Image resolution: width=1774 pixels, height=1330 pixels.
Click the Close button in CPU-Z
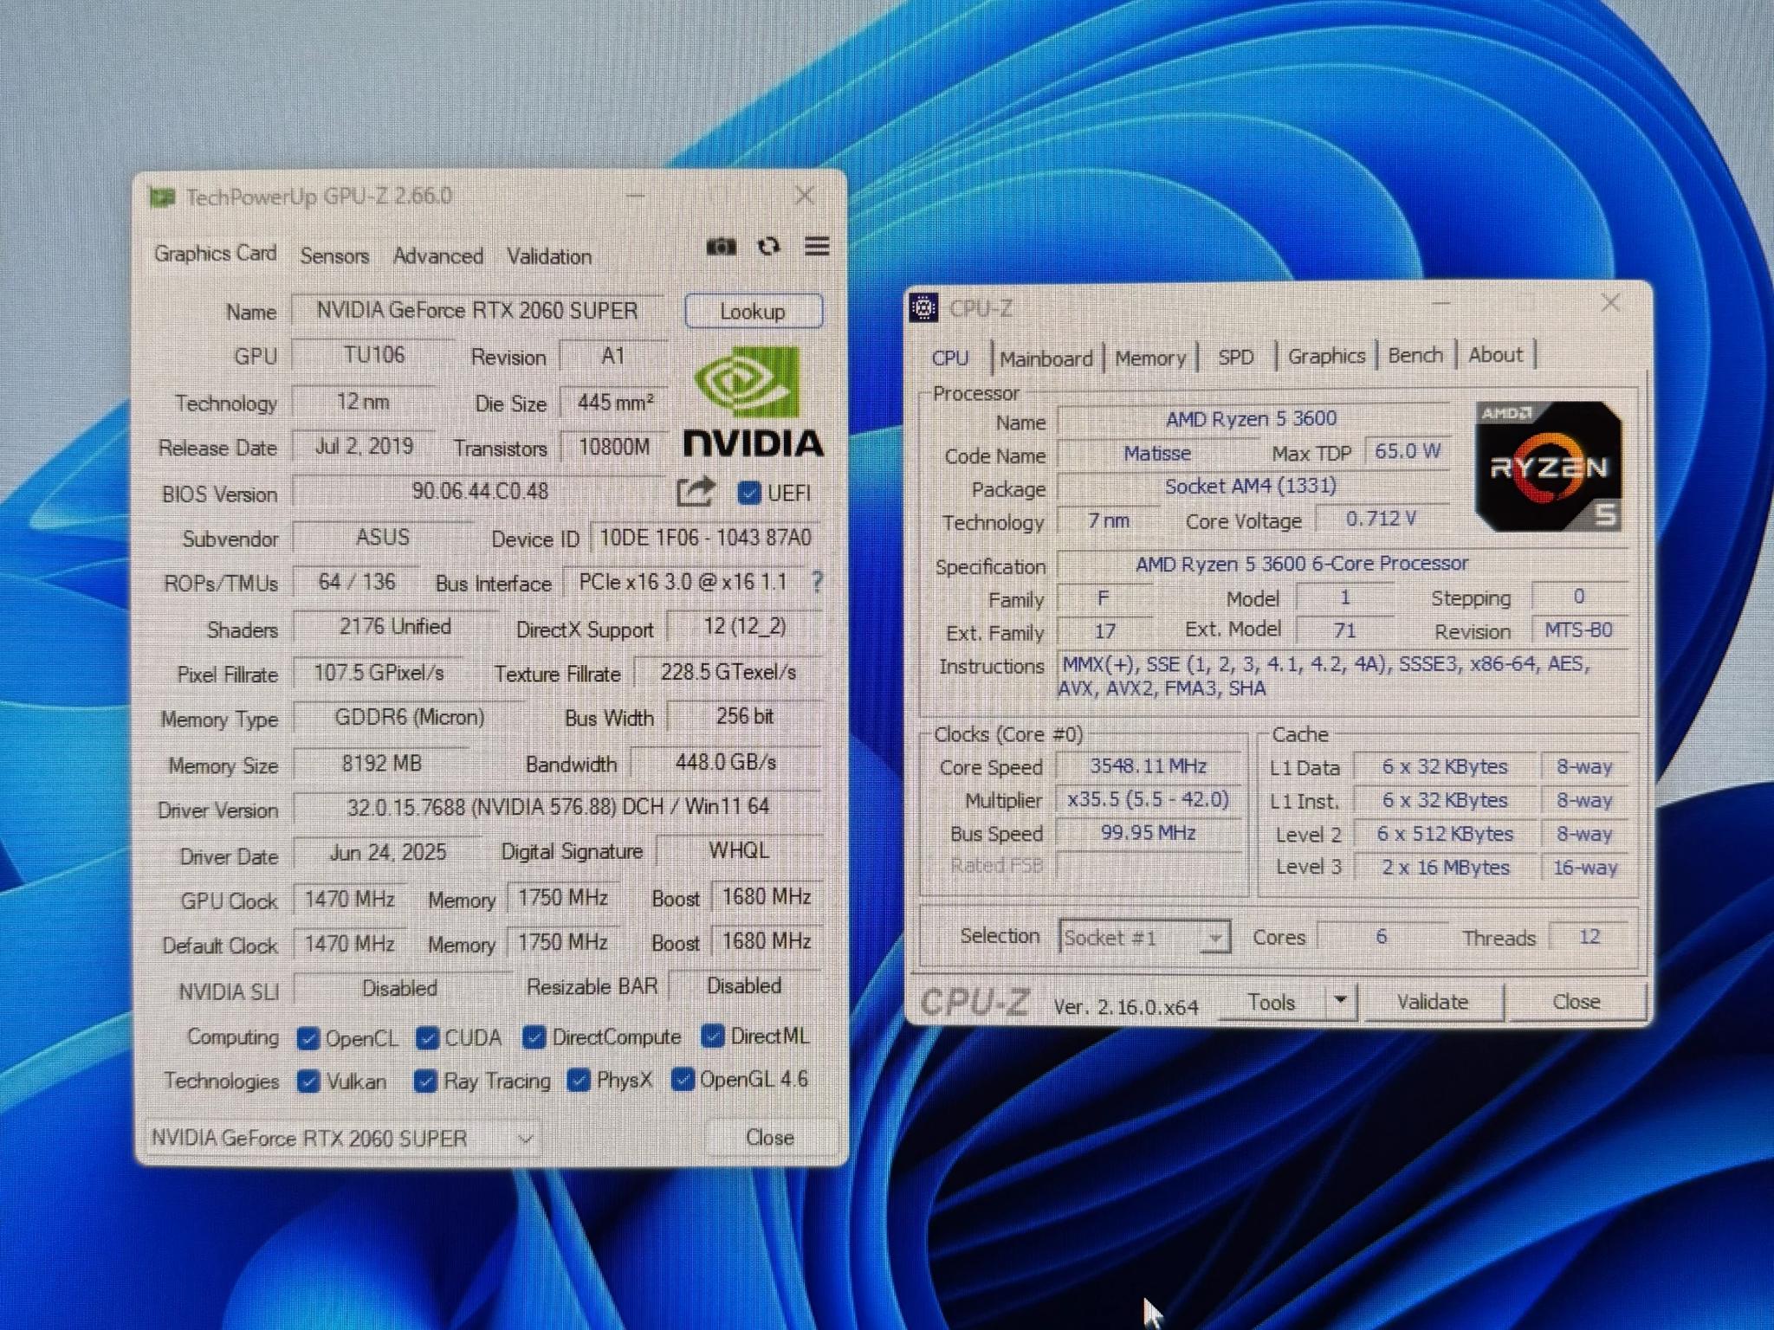pyautogui.click(x=1576, y=1001)
